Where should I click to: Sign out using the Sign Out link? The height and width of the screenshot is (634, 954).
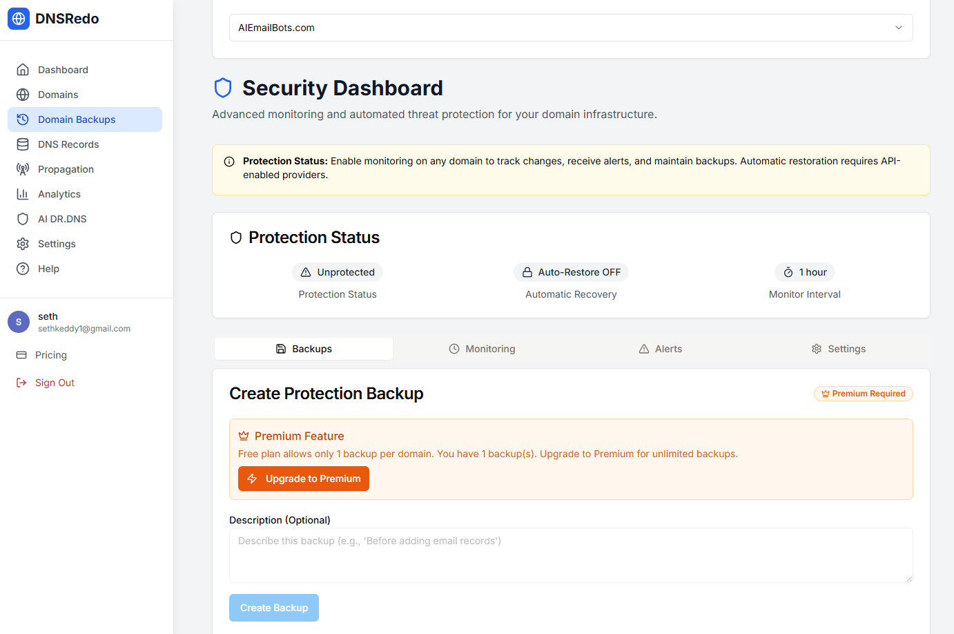pyautogui.click(x=55, y=383)
